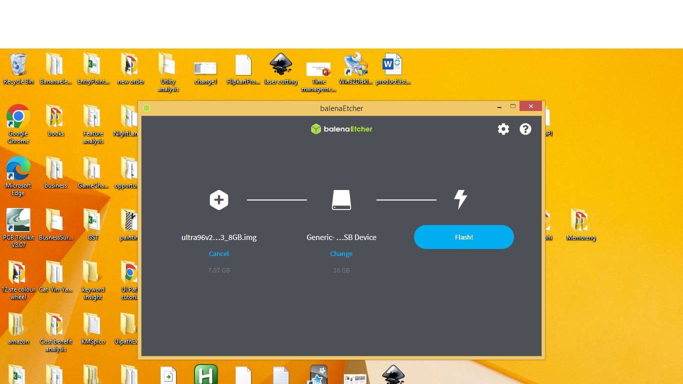This screenshot has width=683, height=384.
Task: Open the balenaEtcher help question mark
Action: (x=525, y=129)
